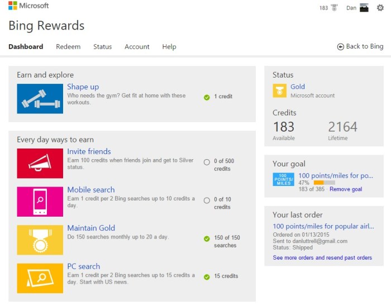This screenshot has height=306, width=391.
Task: Click the 2164 Lifetime credits number
Action: 342,127
